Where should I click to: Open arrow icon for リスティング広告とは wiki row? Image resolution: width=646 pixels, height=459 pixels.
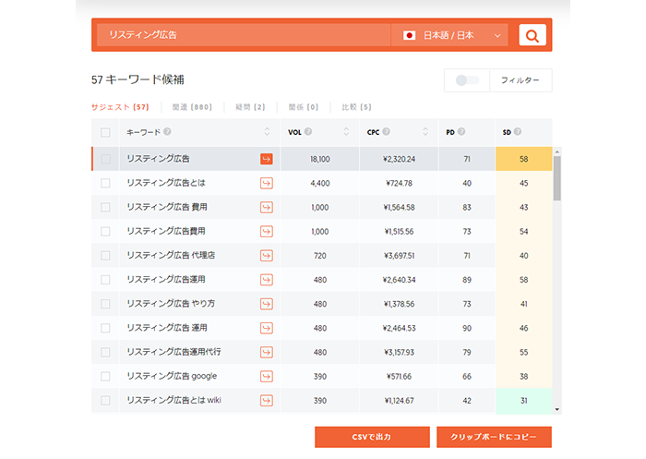pyautogui.click(x=267, y=401)
